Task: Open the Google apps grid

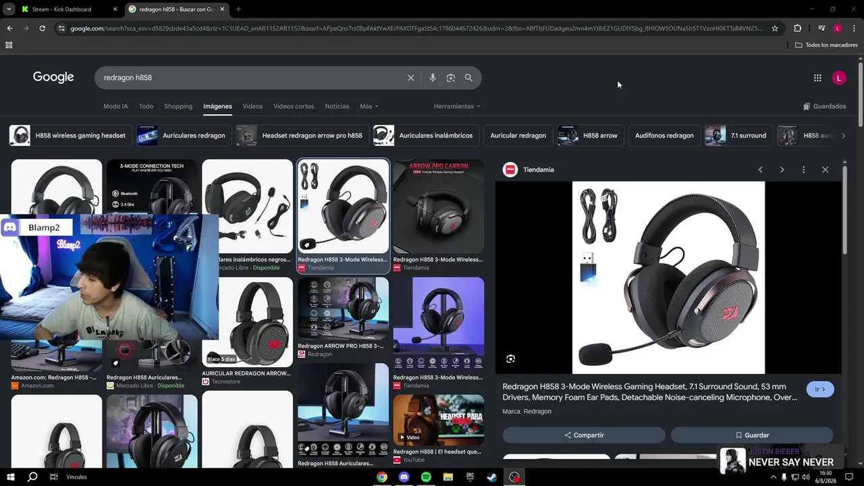Action: 817,78
